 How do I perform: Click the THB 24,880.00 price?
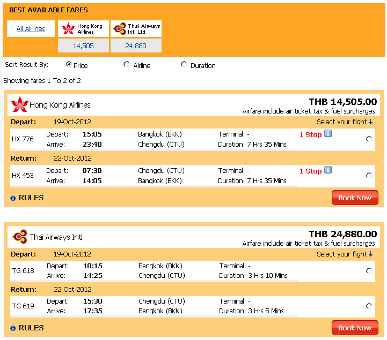coord(343,234)
